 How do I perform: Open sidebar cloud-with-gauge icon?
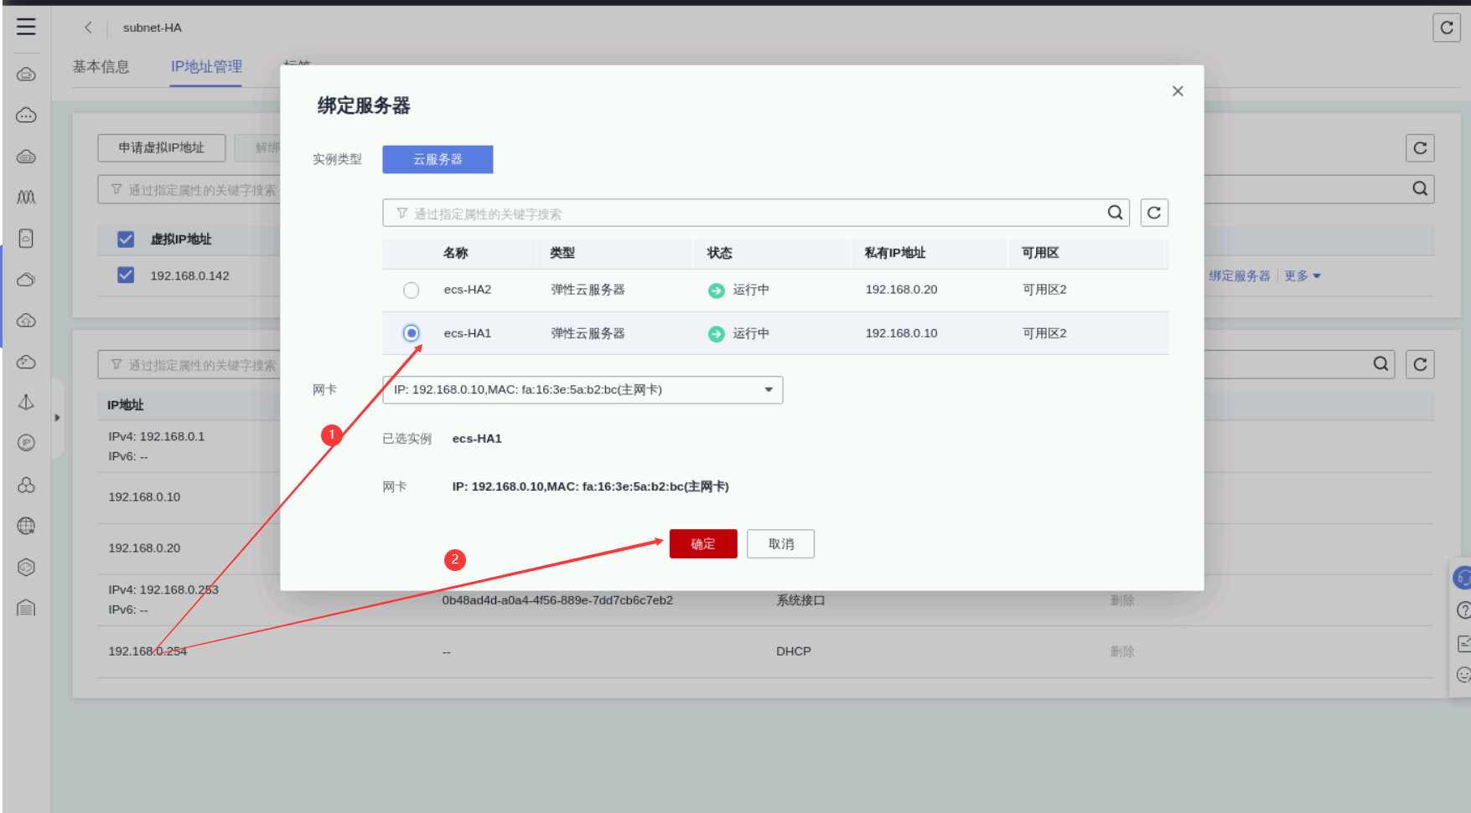pos(26,362)
